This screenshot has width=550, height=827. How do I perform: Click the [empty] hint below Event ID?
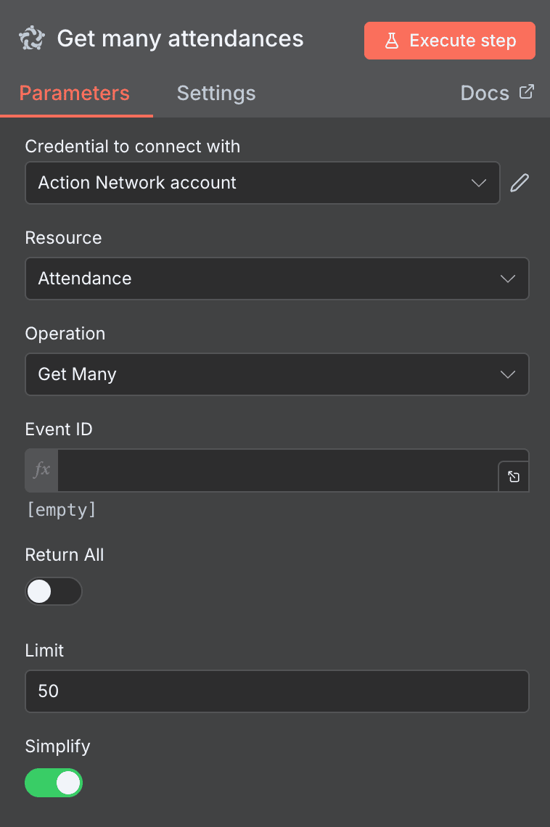[61, 510]
